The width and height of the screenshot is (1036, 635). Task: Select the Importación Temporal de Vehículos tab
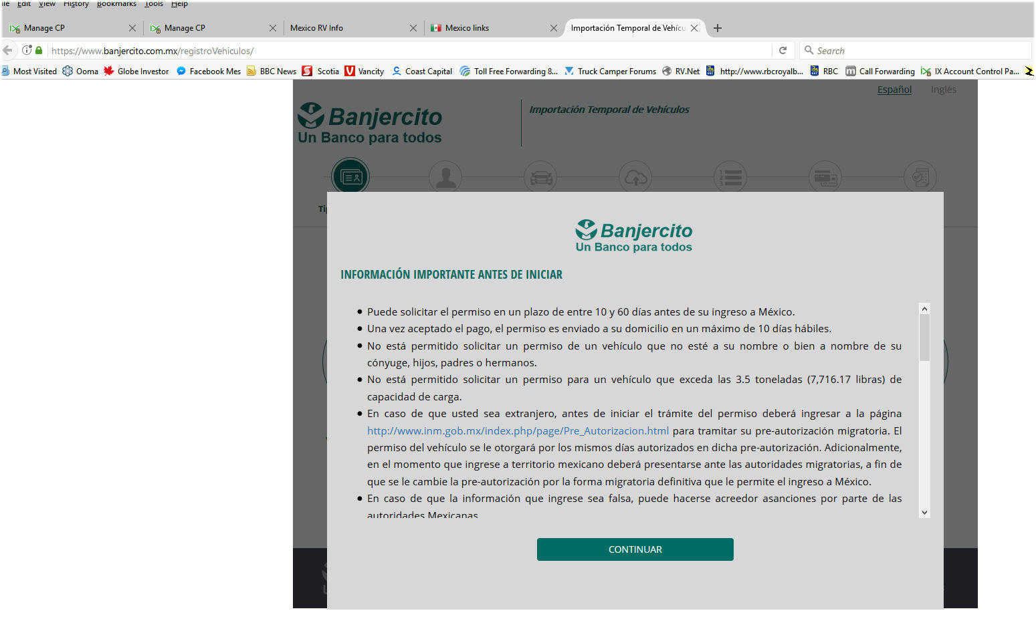[627, 28]
